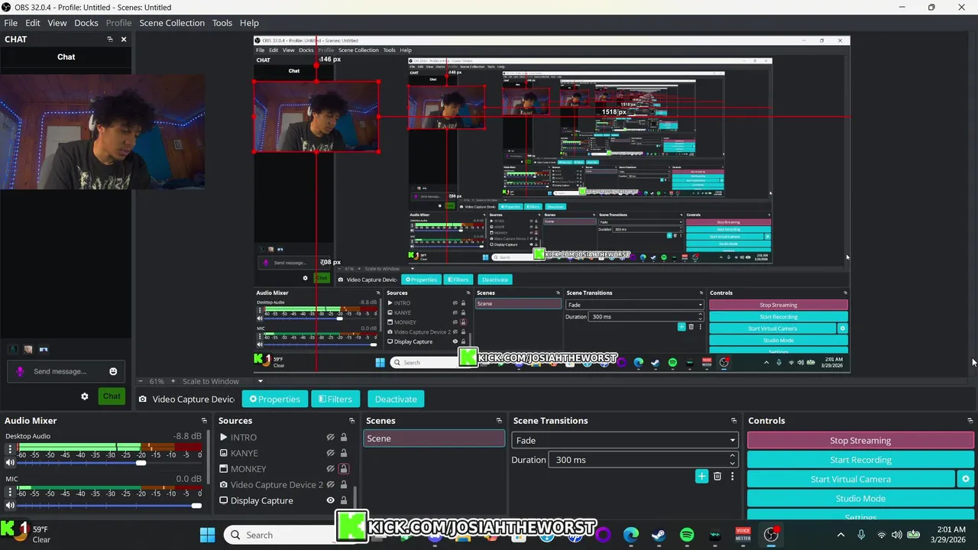Open source Properties button
This screenshot has height=550, width=978.
[x=275, y=399]
